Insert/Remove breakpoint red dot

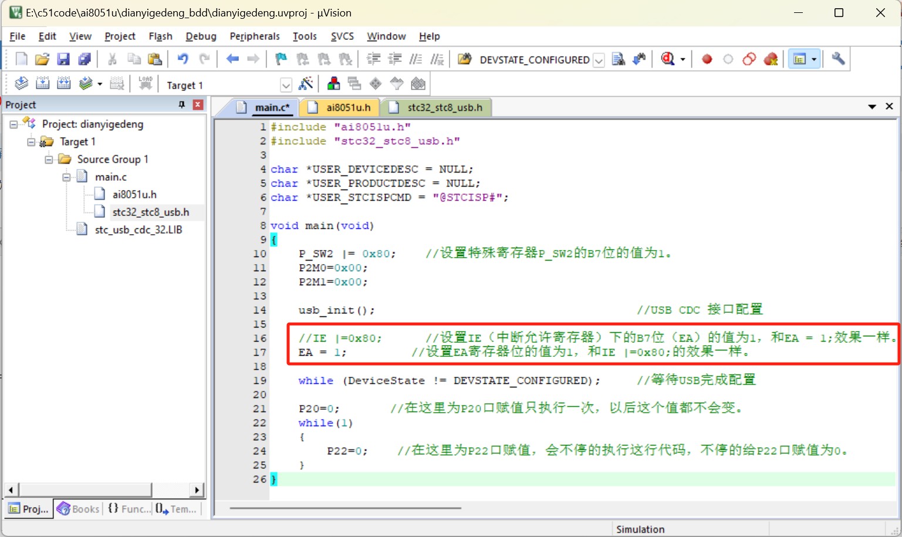[x=707, y=59]
